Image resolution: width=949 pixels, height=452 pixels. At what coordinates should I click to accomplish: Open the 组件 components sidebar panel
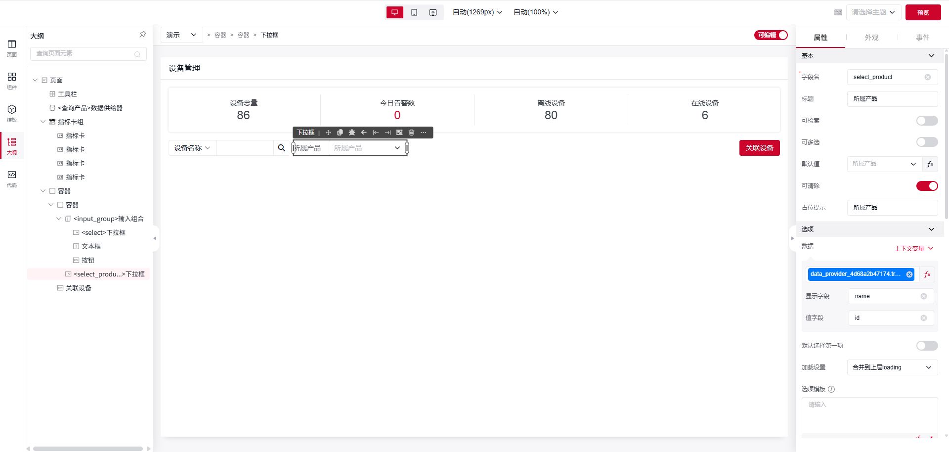pyautogui.click(x=12, y=80)
